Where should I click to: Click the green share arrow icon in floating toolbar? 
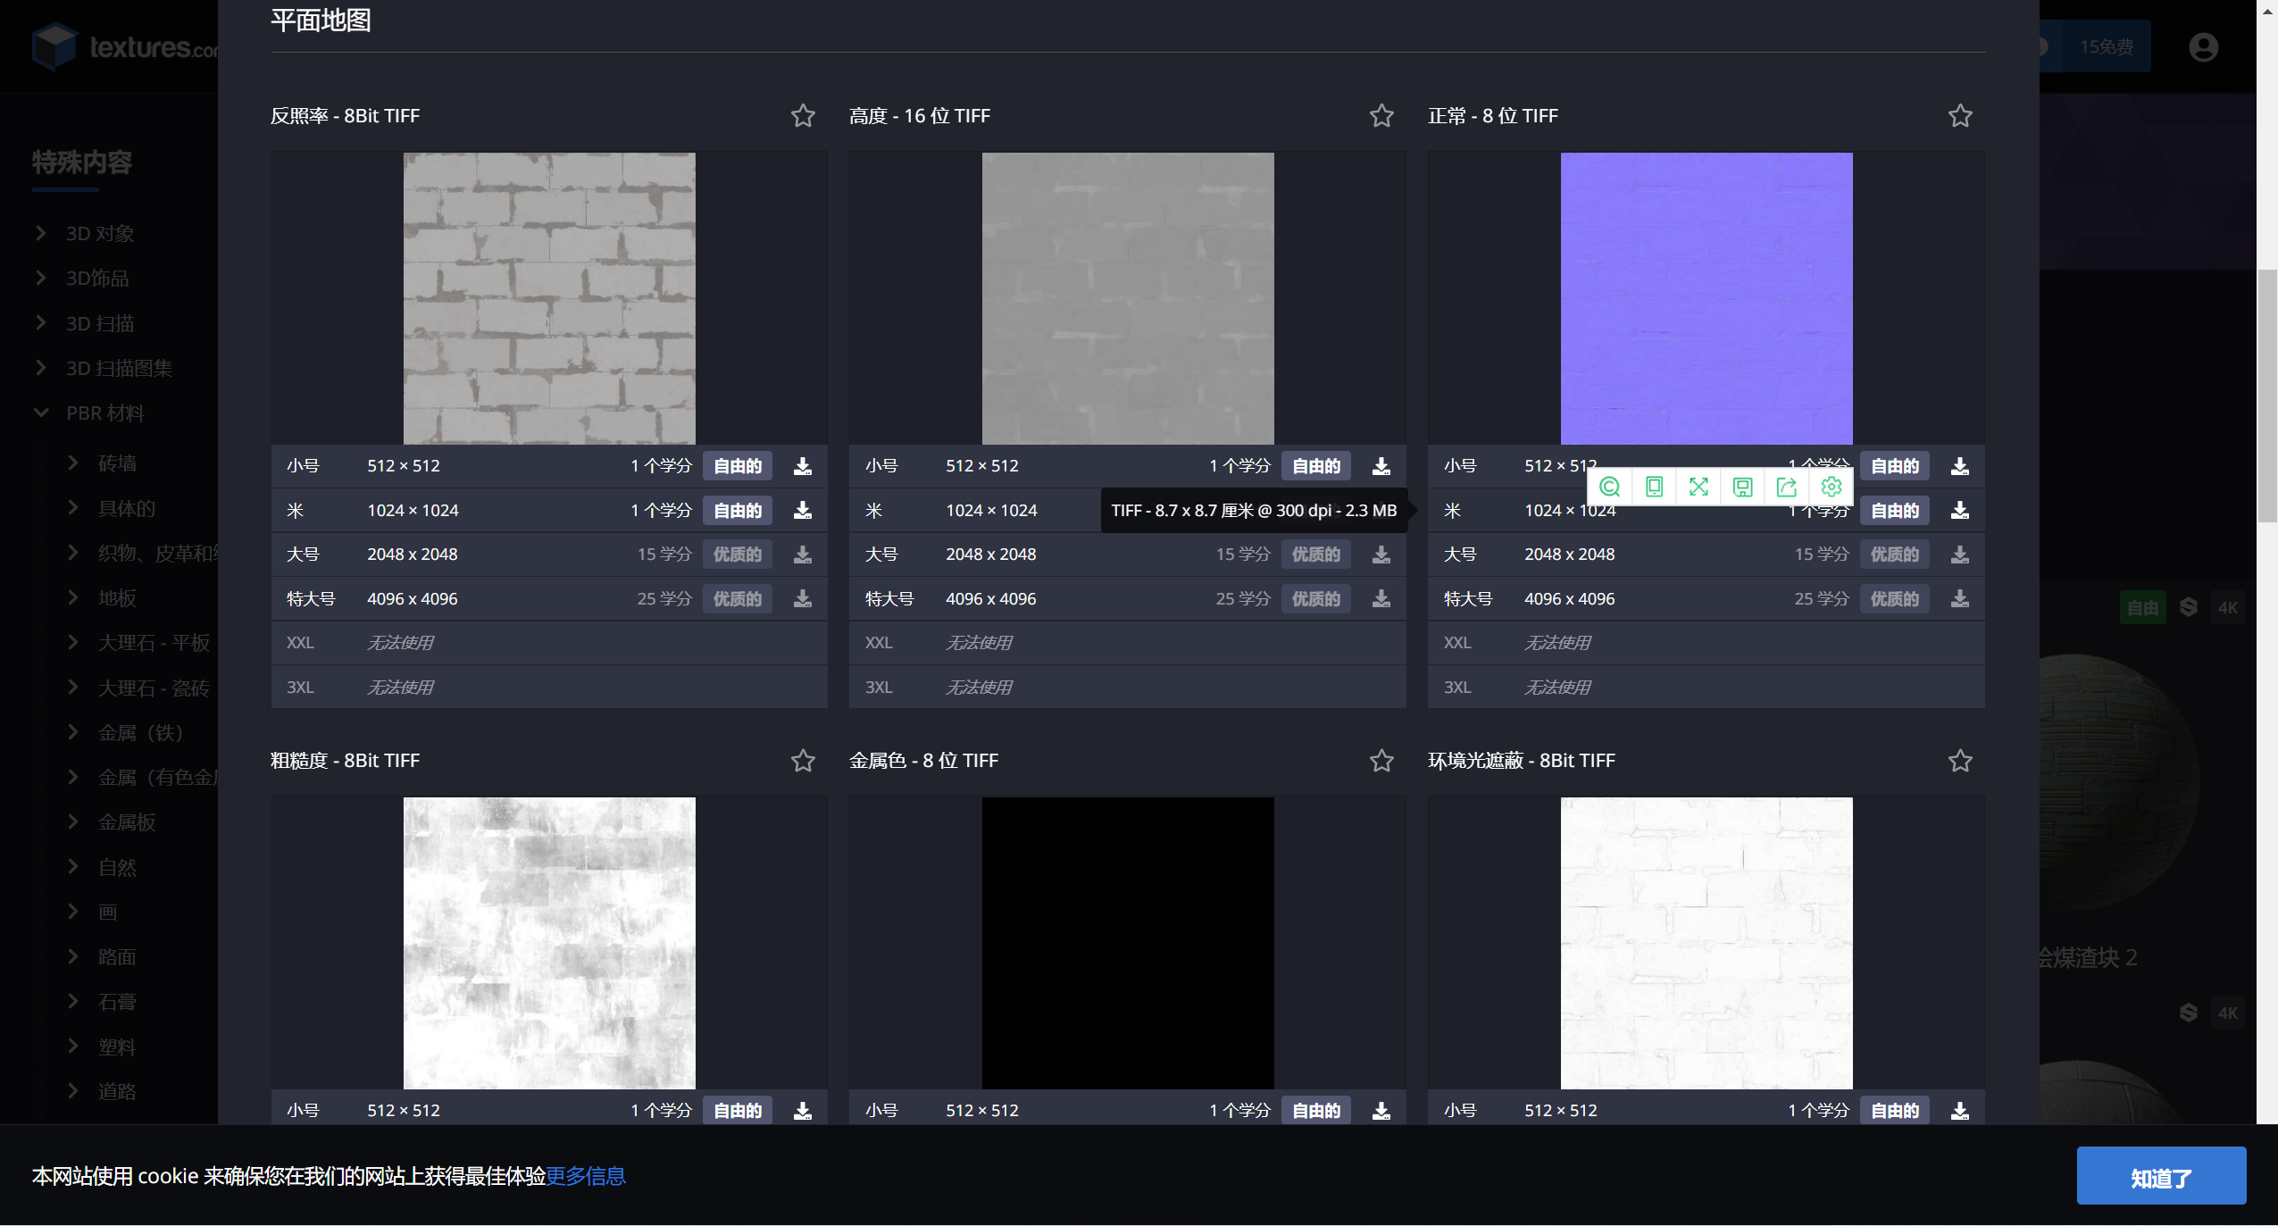pos(1787,487)
